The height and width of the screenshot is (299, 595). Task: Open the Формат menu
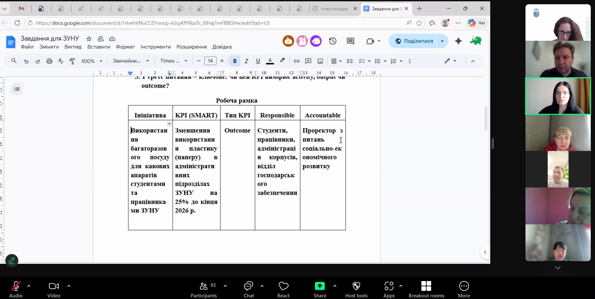coord(125,47)
